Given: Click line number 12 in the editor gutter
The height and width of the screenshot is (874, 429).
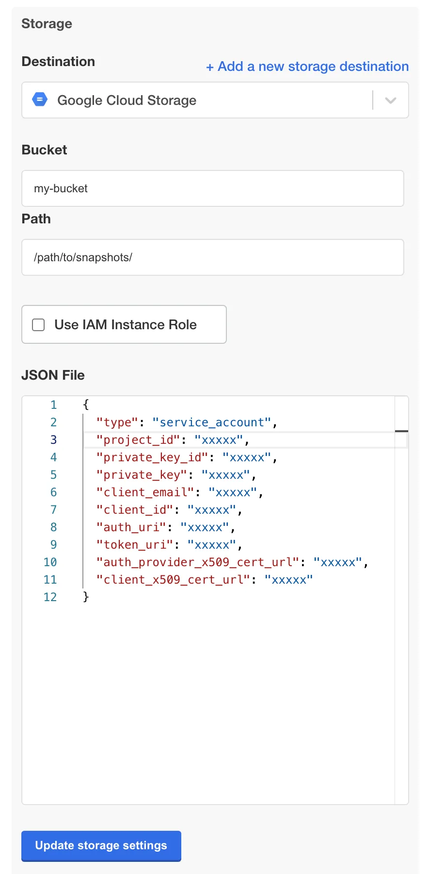Looking at the screenshot, I should (x=50, y=597).
